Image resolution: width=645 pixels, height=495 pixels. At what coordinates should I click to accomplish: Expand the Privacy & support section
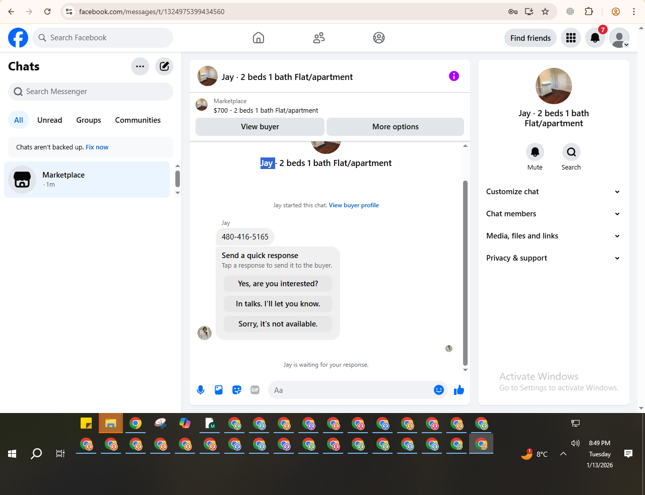554,258
